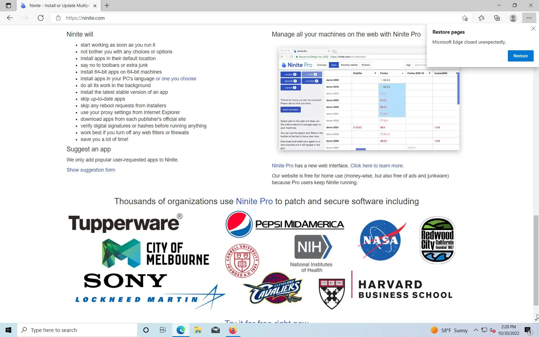Viewport: 539px width, 337px height.
Task: Dismiss the Restore pages popup
Action: pyautogui.click(x=533, y=29)
